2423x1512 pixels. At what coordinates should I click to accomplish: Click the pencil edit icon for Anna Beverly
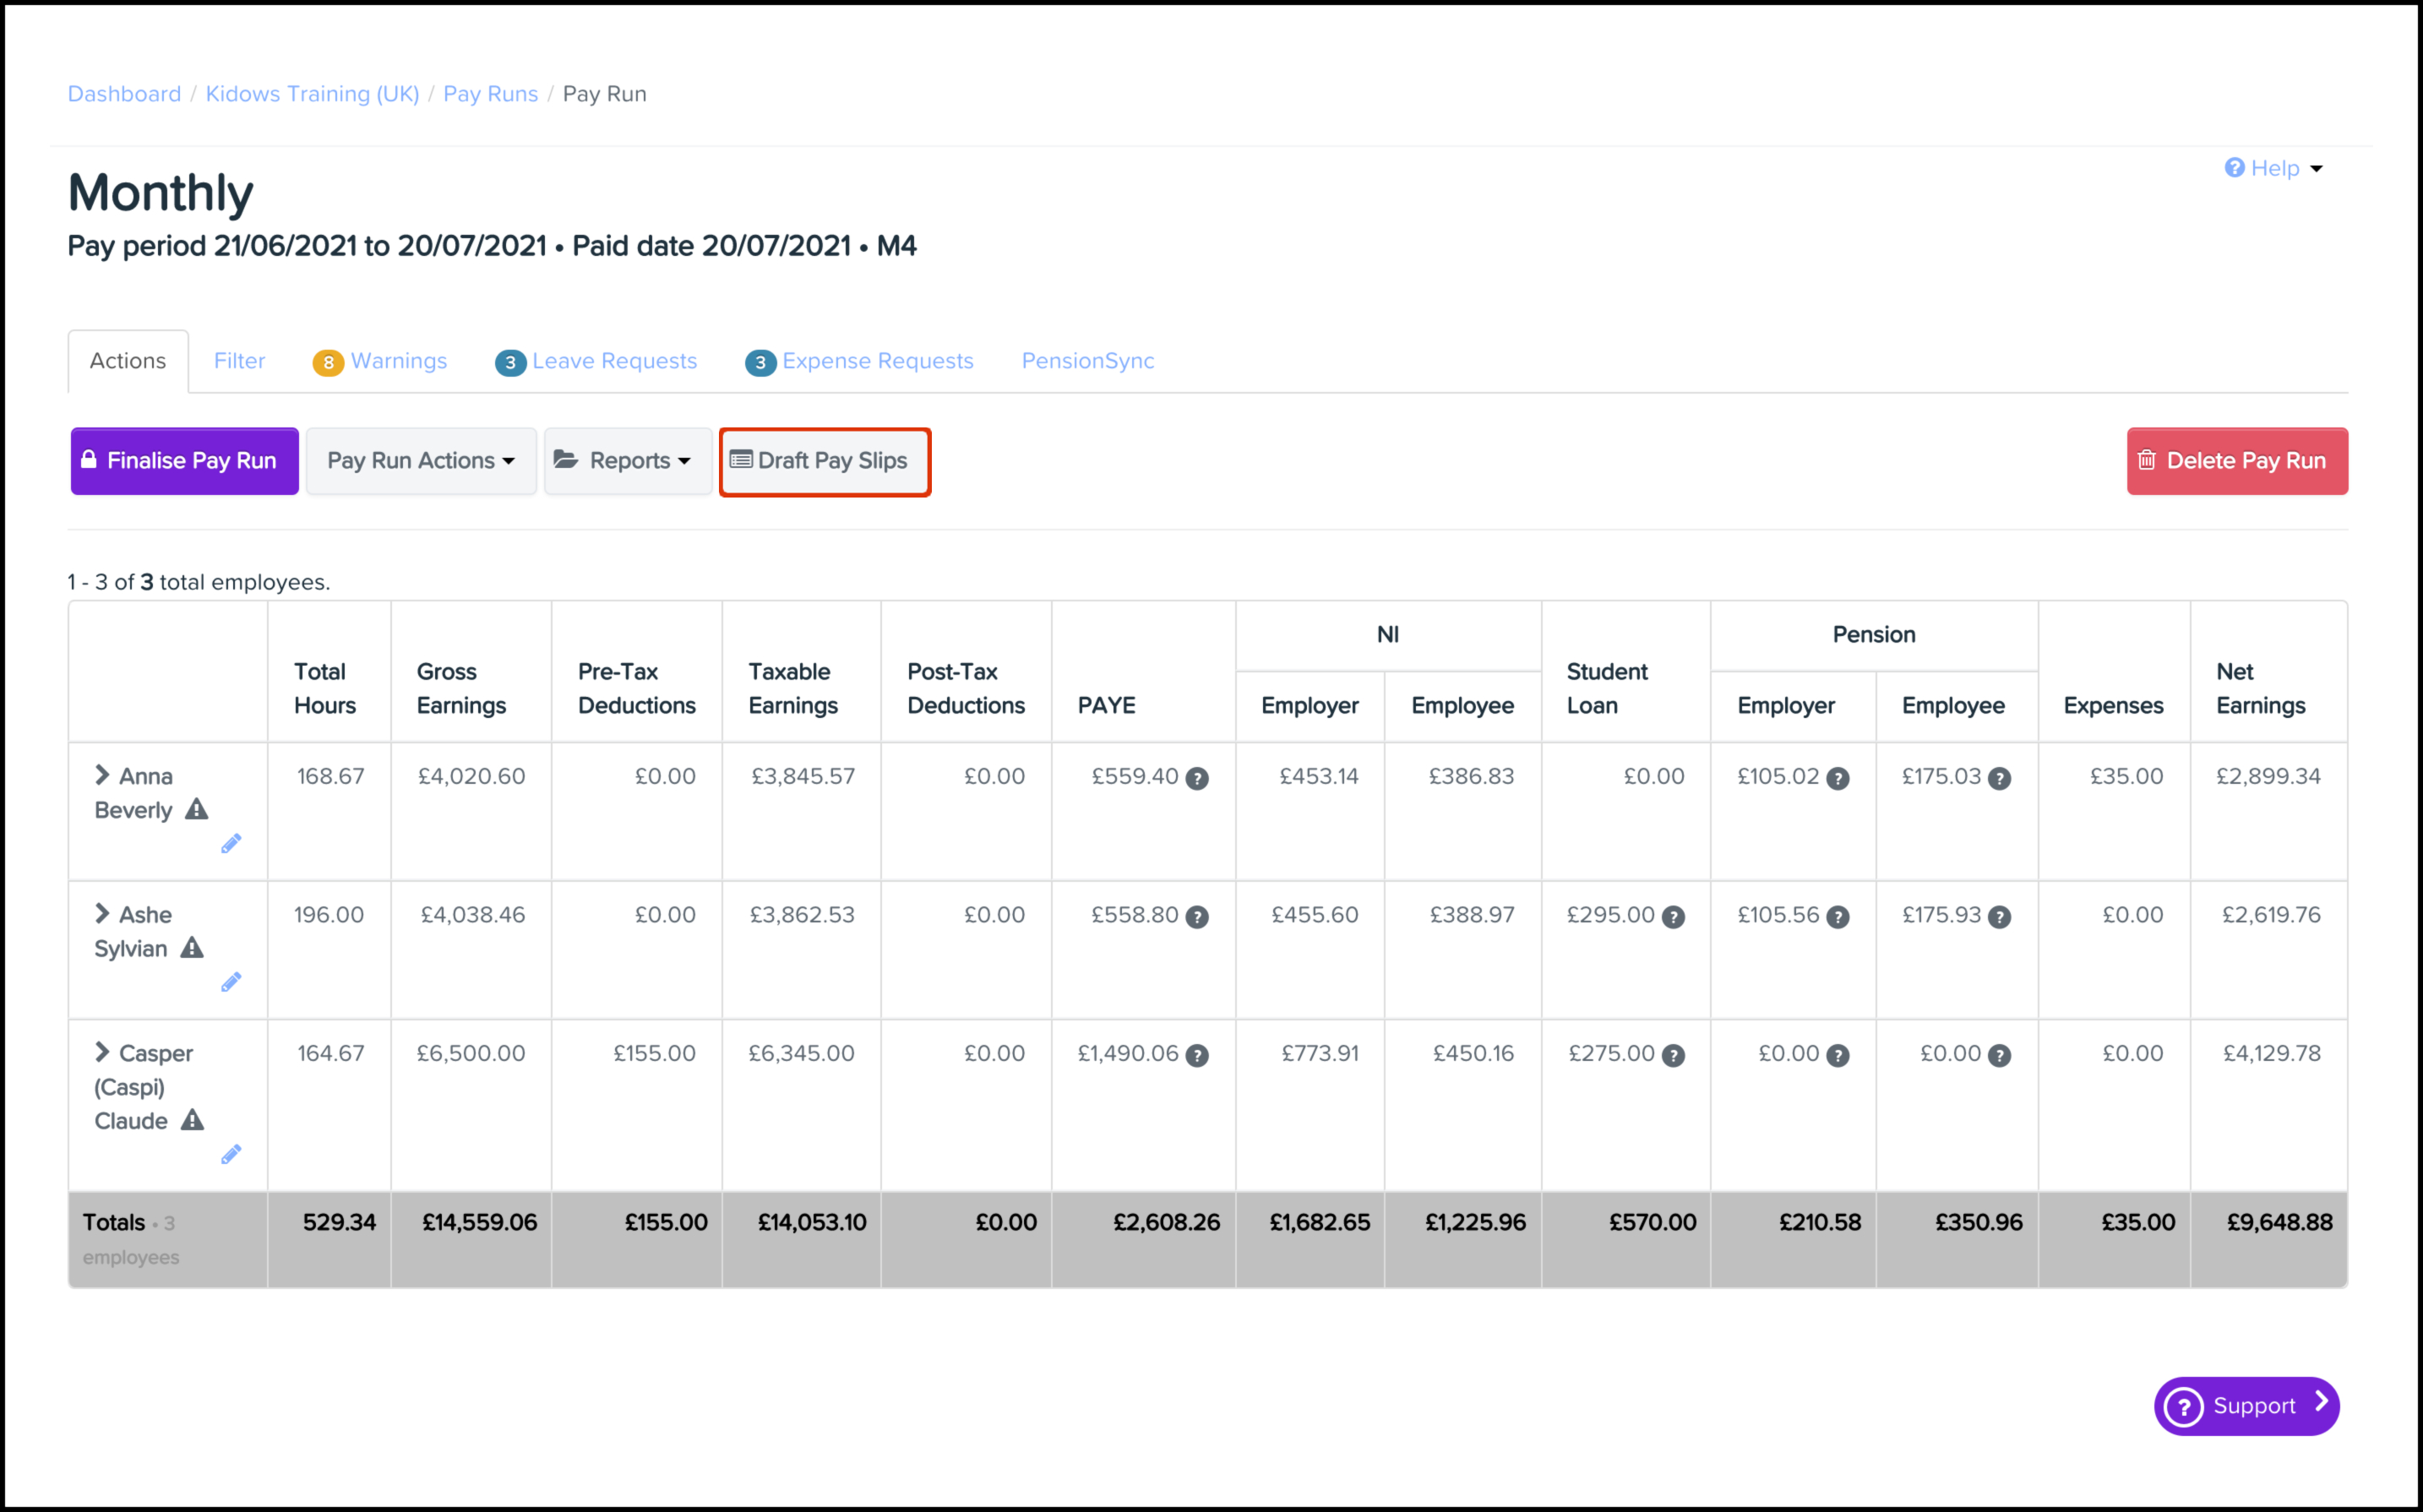point(231,844)
